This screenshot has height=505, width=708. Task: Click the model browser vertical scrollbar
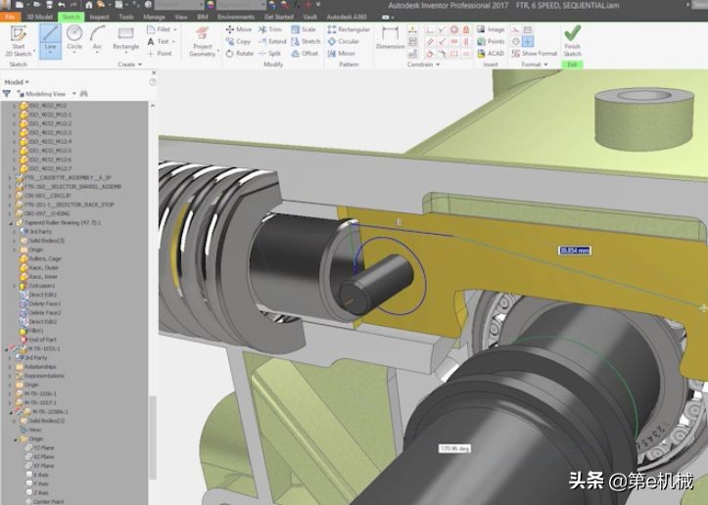pos(153,436)
